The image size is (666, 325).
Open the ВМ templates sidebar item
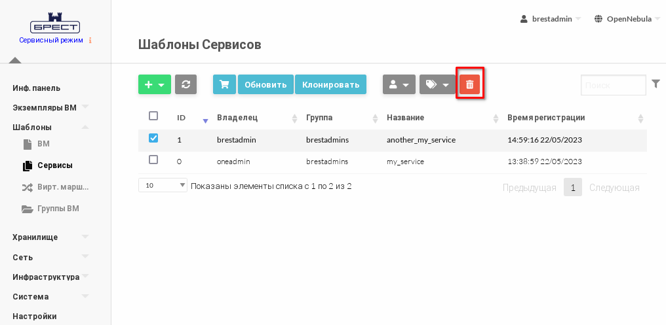pyautogui.click(x=43, y=144)
